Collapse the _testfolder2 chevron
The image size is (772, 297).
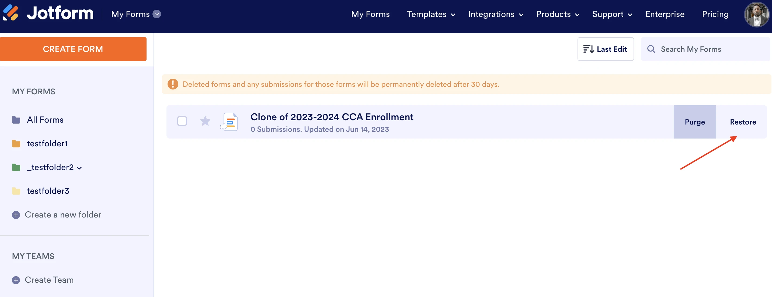point(79,168)
